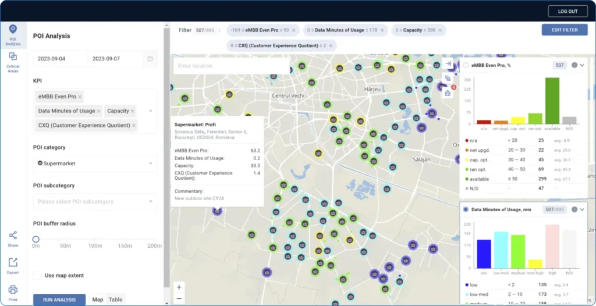Open the date range calendar icon
Viewport: 596px width, 306px height.
(x=150, y=59)
